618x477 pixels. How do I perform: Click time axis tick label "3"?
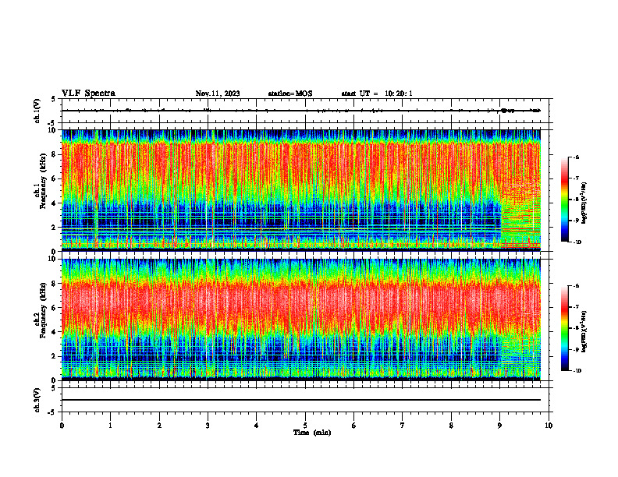[x=208, y=426]
